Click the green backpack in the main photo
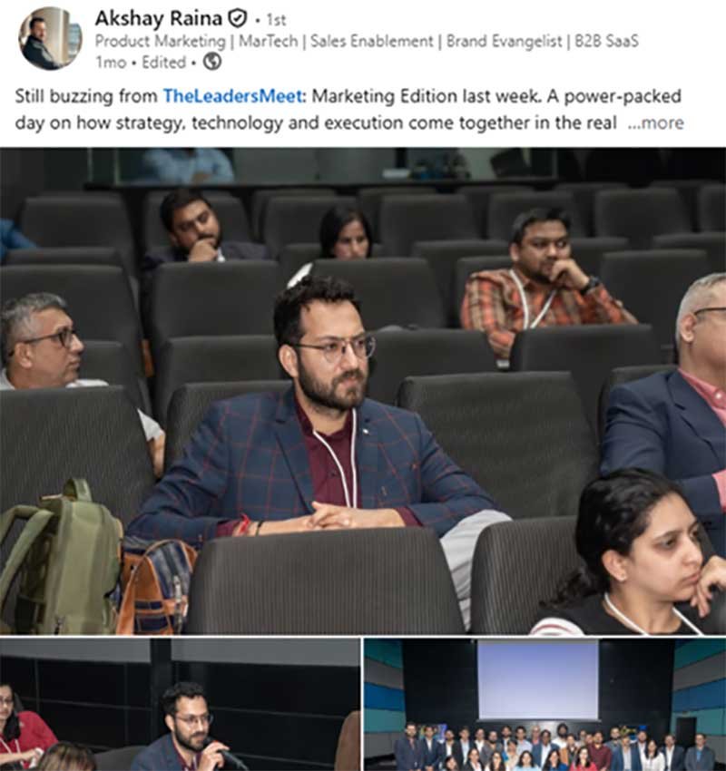 point(62,558)
